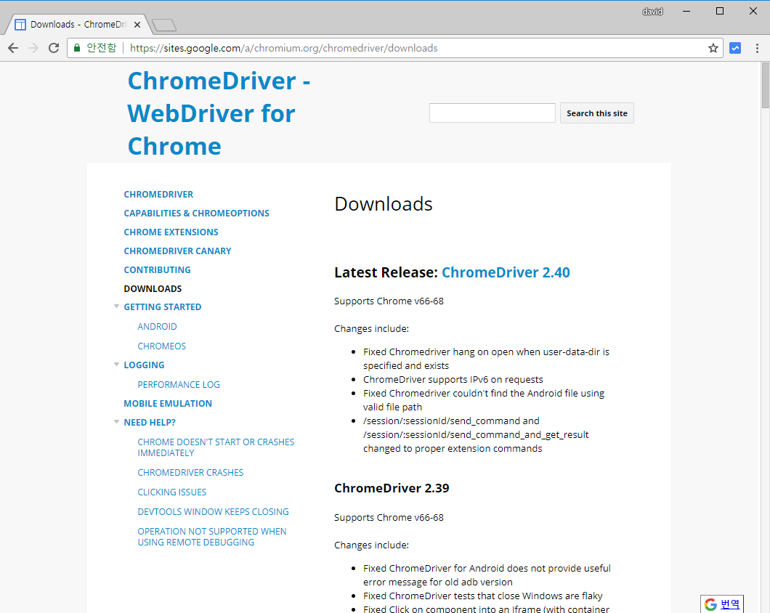Click 'Supports Chrome v66-68' under 2.40
Screen dimensions: 770x613
389,301
